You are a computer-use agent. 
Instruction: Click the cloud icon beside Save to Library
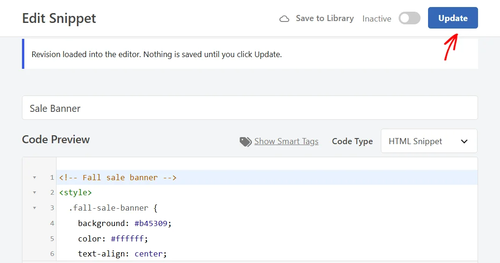tap(284, 19)
